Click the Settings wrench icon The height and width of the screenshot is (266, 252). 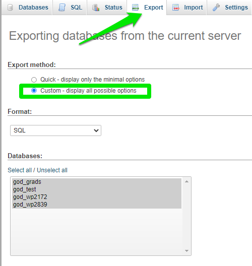tap(216, 8)
